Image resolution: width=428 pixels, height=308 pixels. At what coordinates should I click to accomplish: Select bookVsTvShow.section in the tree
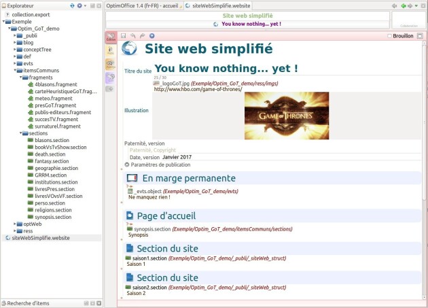click(x=60, y=147)
